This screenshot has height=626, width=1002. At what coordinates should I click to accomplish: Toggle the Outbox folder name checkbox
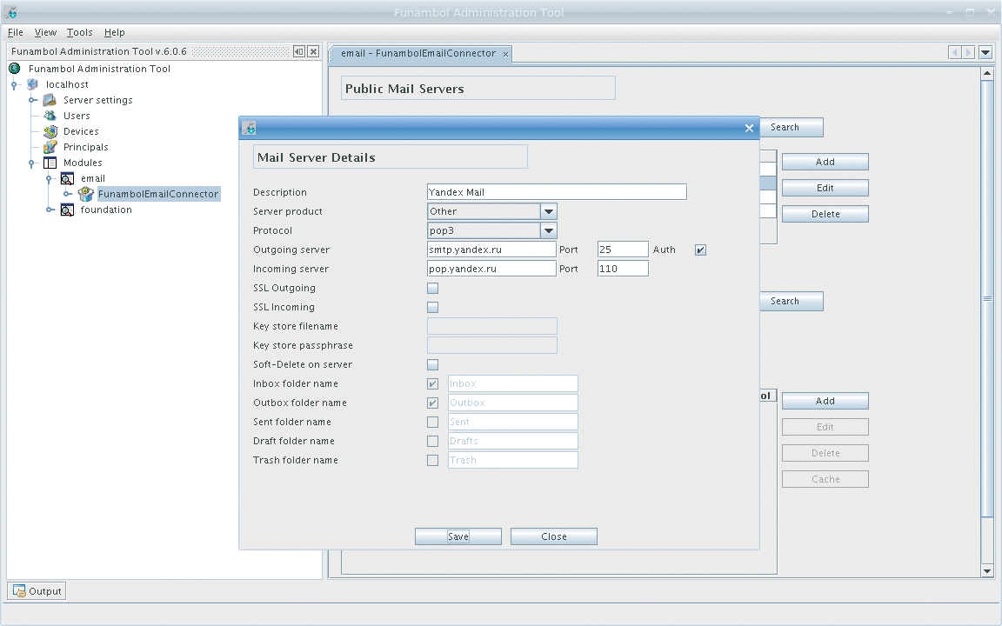[432, 403]
